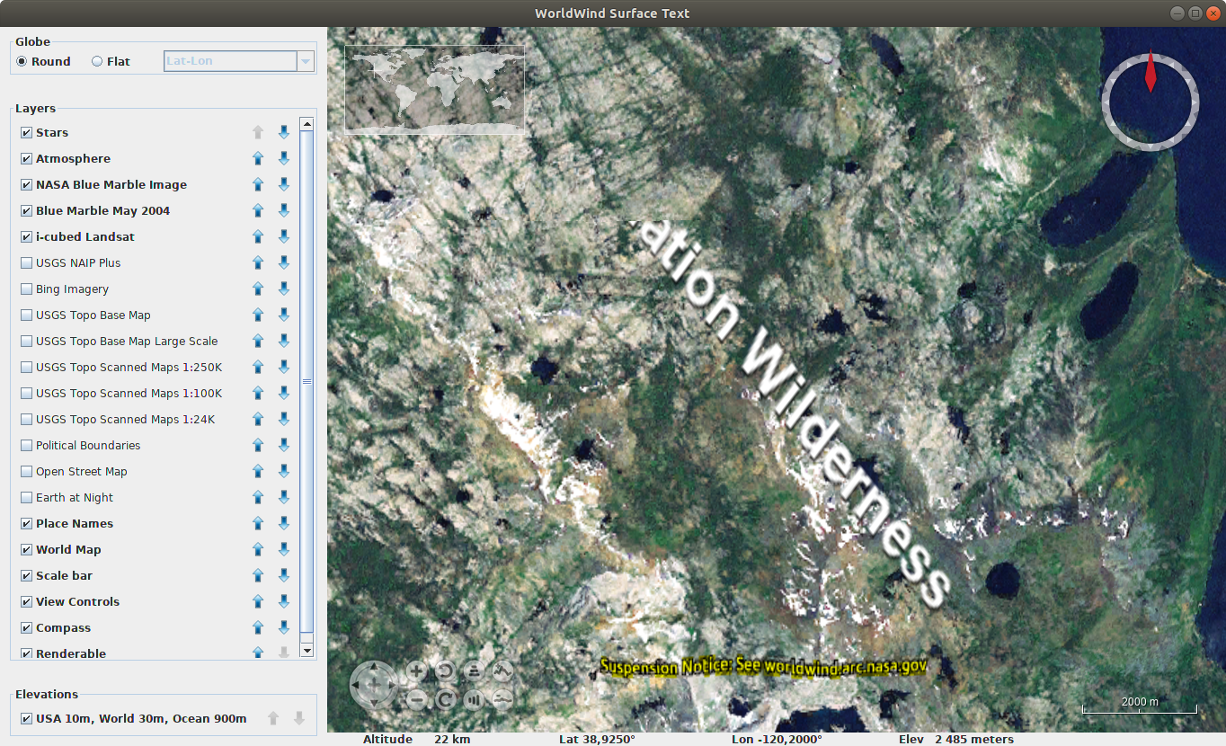Click the layers list scroll-up arrow
The height and width of the screenshot is (746, 1226).
click(306, 124)
